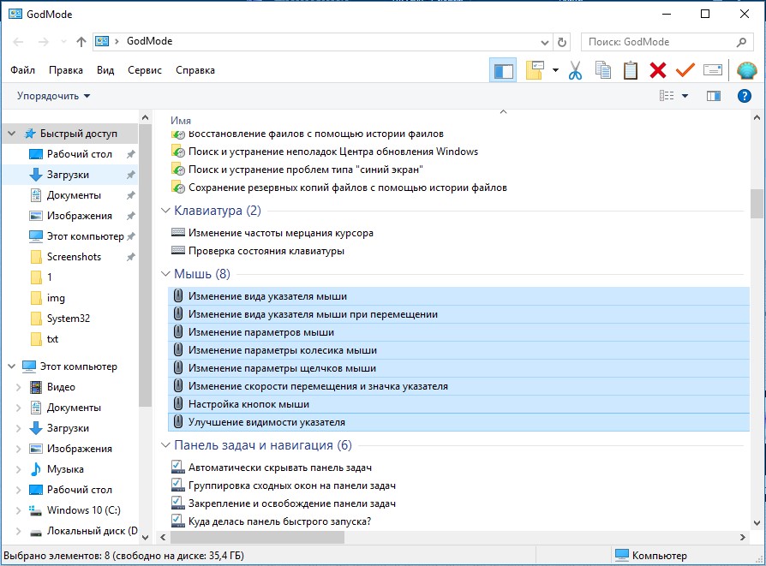Image resolution: width=766 pixels, height=566 pixels.
Task: Click the search magnifier icon
Action: (x=741, y=42)
